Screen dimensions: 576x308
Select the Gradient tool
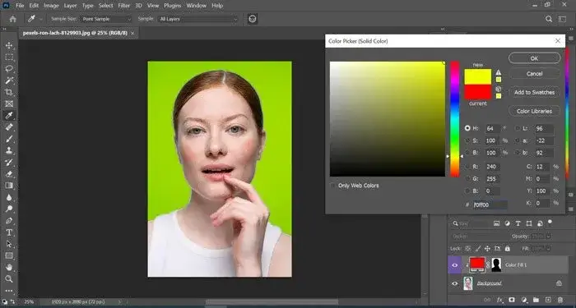coord(9,186)
